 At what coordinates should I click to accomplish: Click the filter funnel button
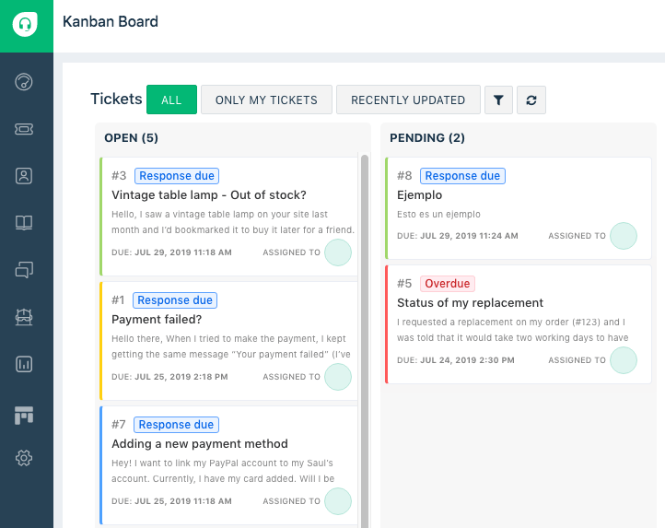pyautogui.click(x=498, y=100)
